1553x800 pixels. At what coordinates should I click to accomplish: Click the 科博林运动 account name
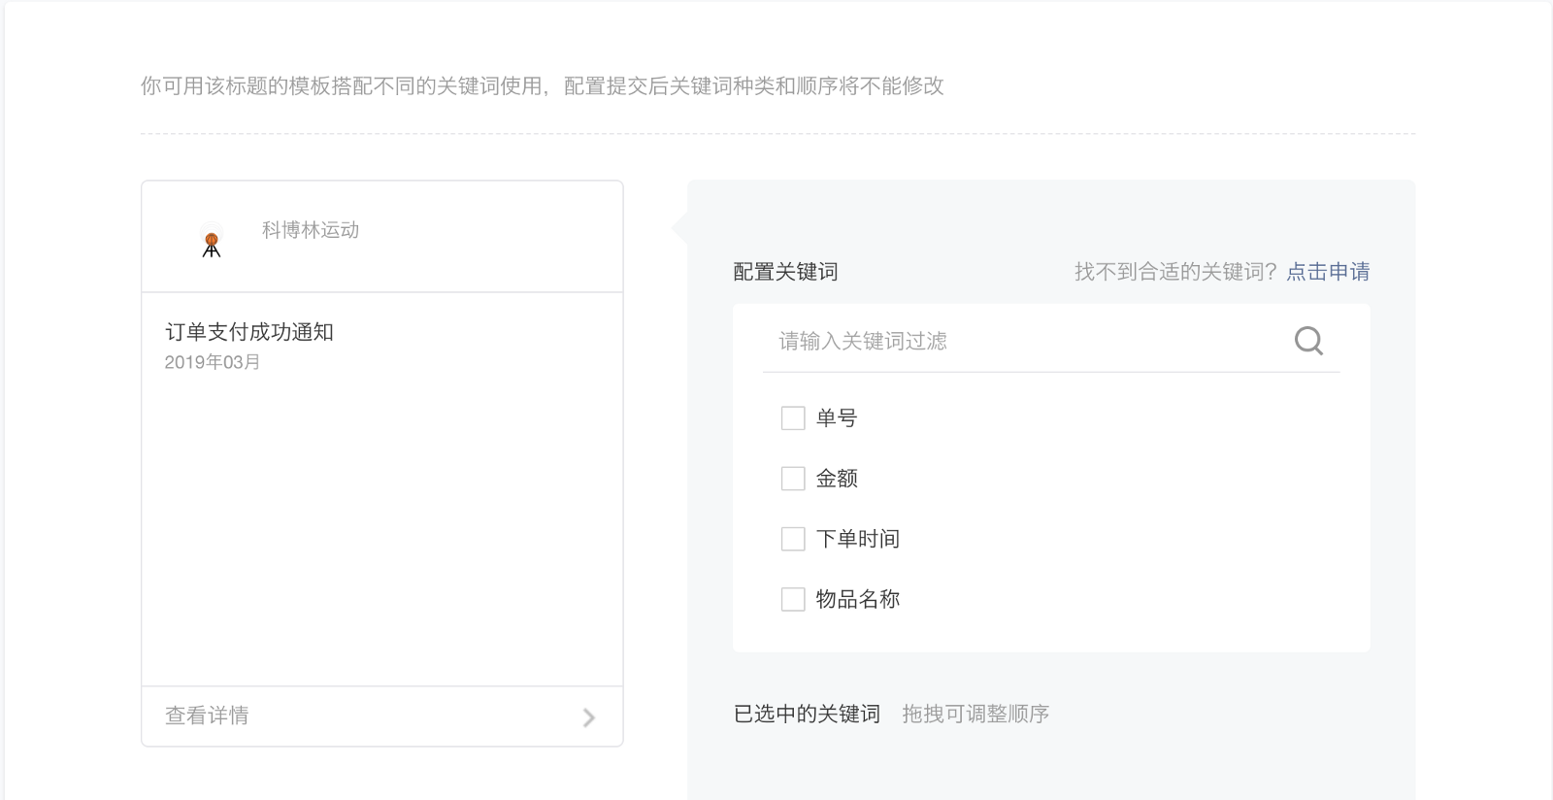click(x=311, y=230)
